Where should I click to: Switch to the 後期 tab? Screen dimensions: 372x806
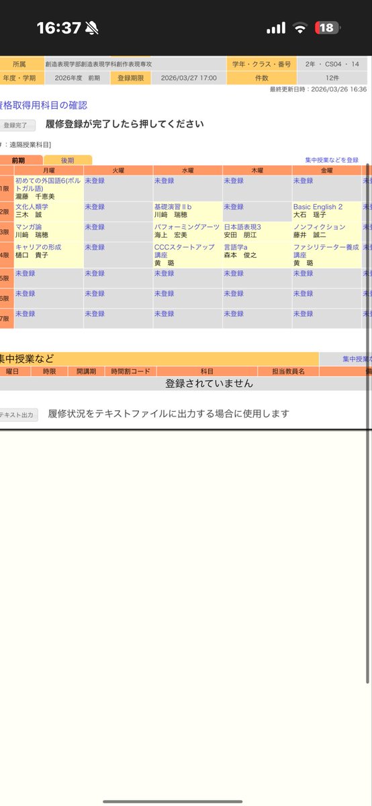pos(68,160)
